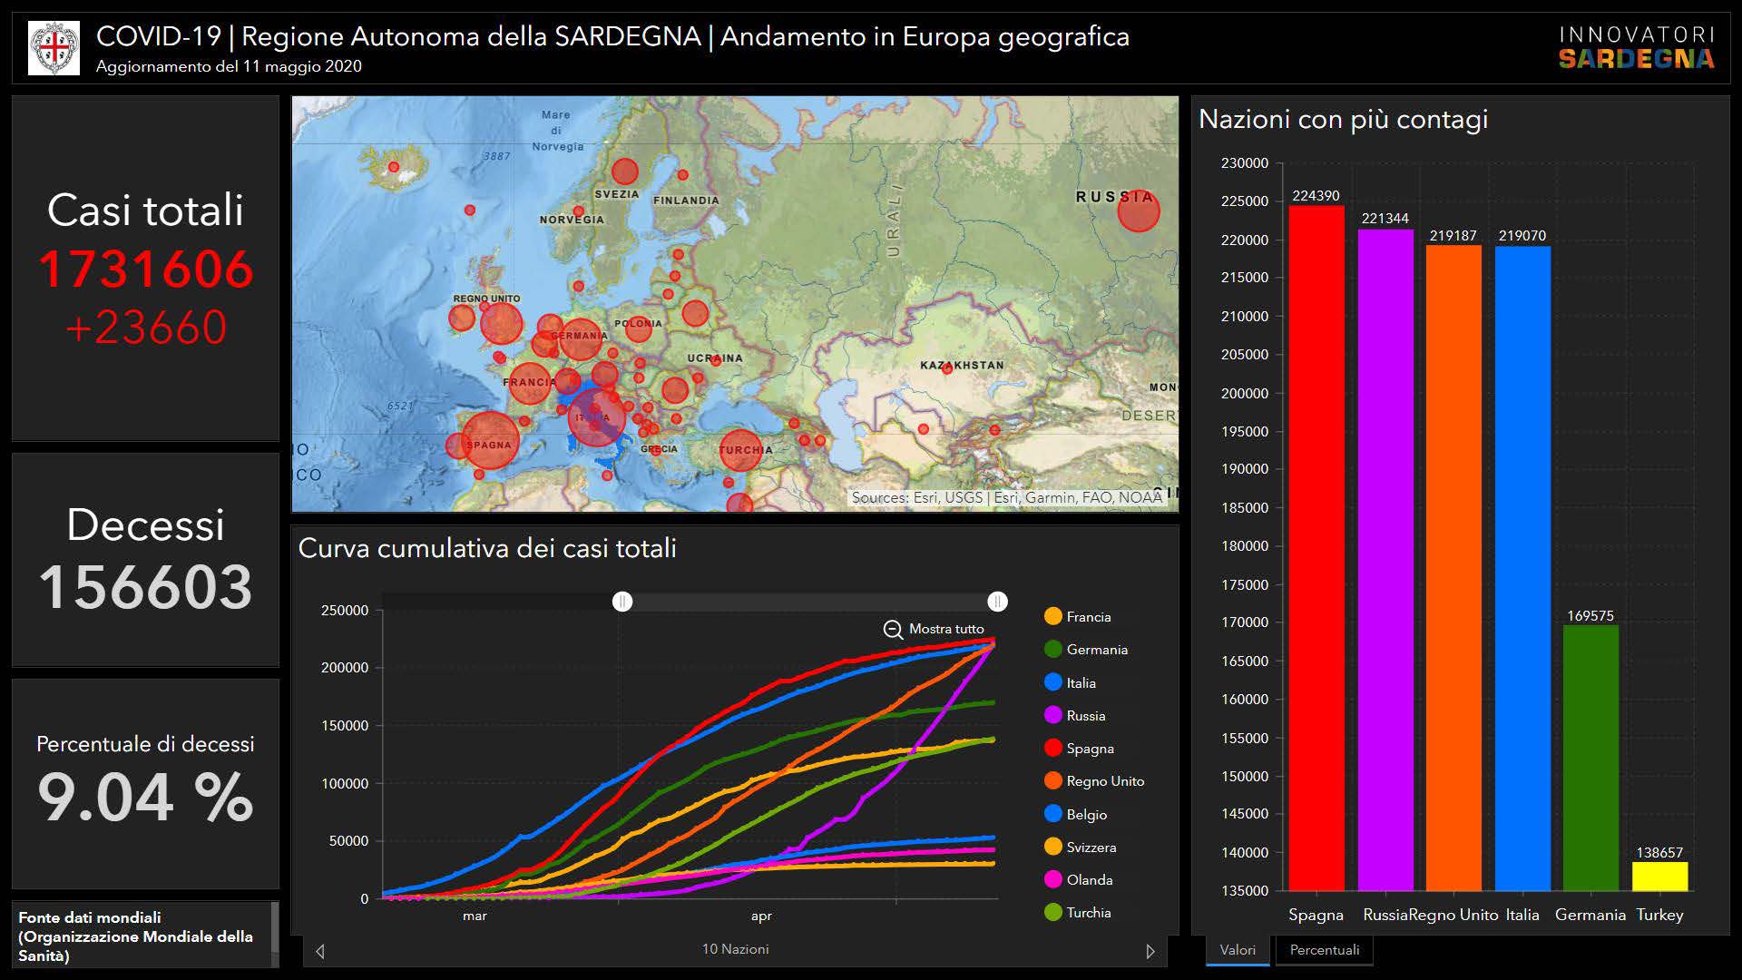Click the Kazakhstan red dot marker
1742x980 pixels.
tap(947, 368)
